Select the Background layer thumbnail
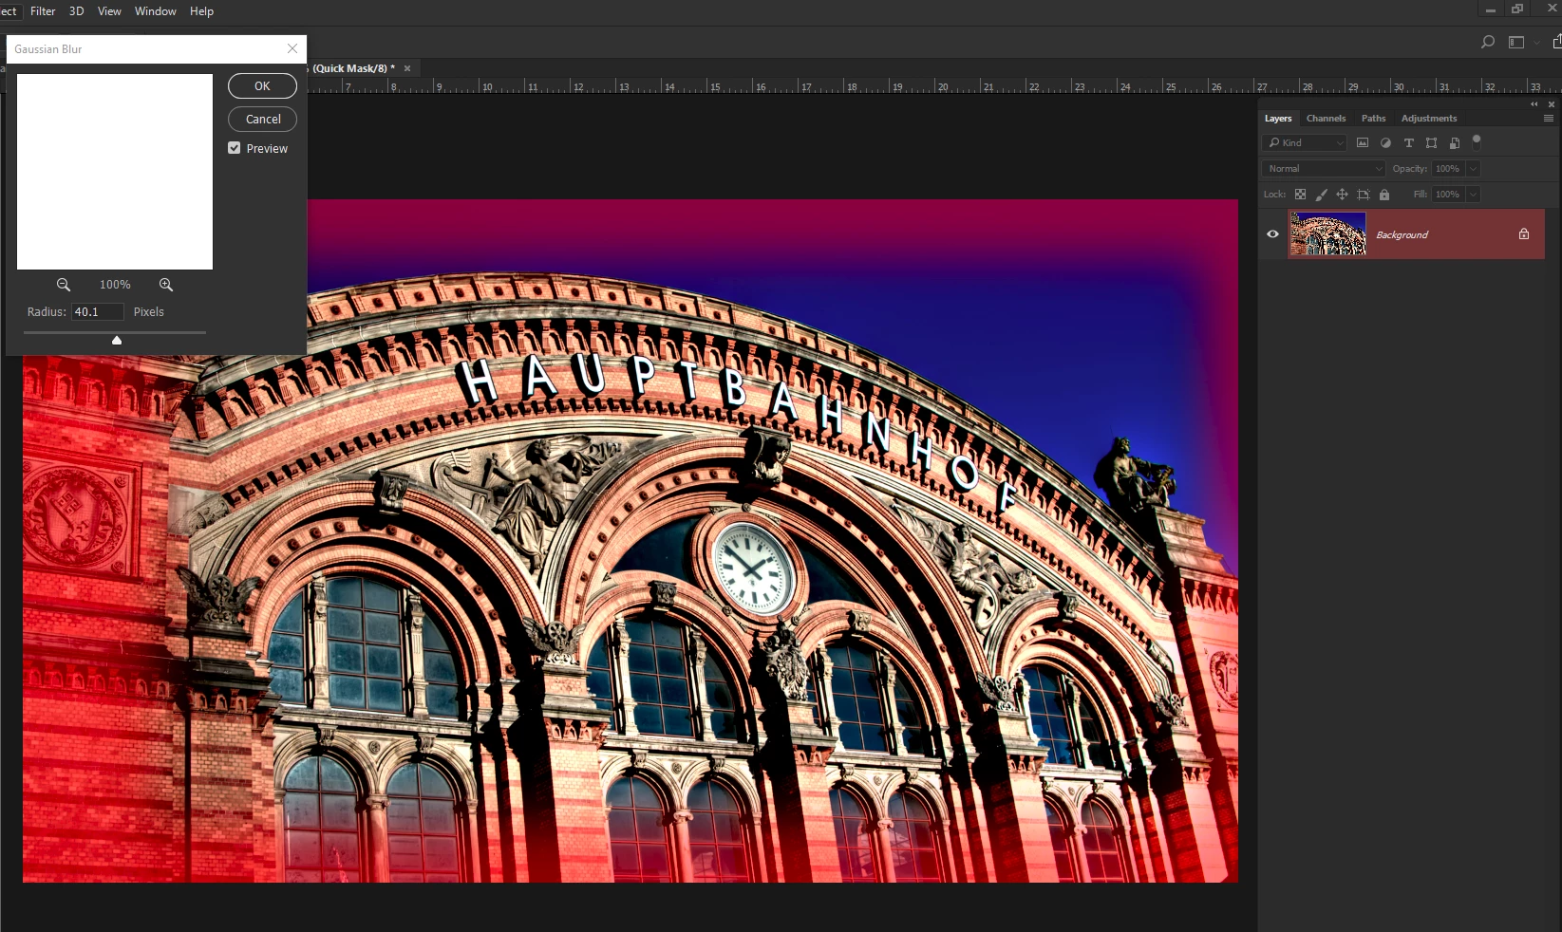 pyautogui.click(x=1327, y=234)
